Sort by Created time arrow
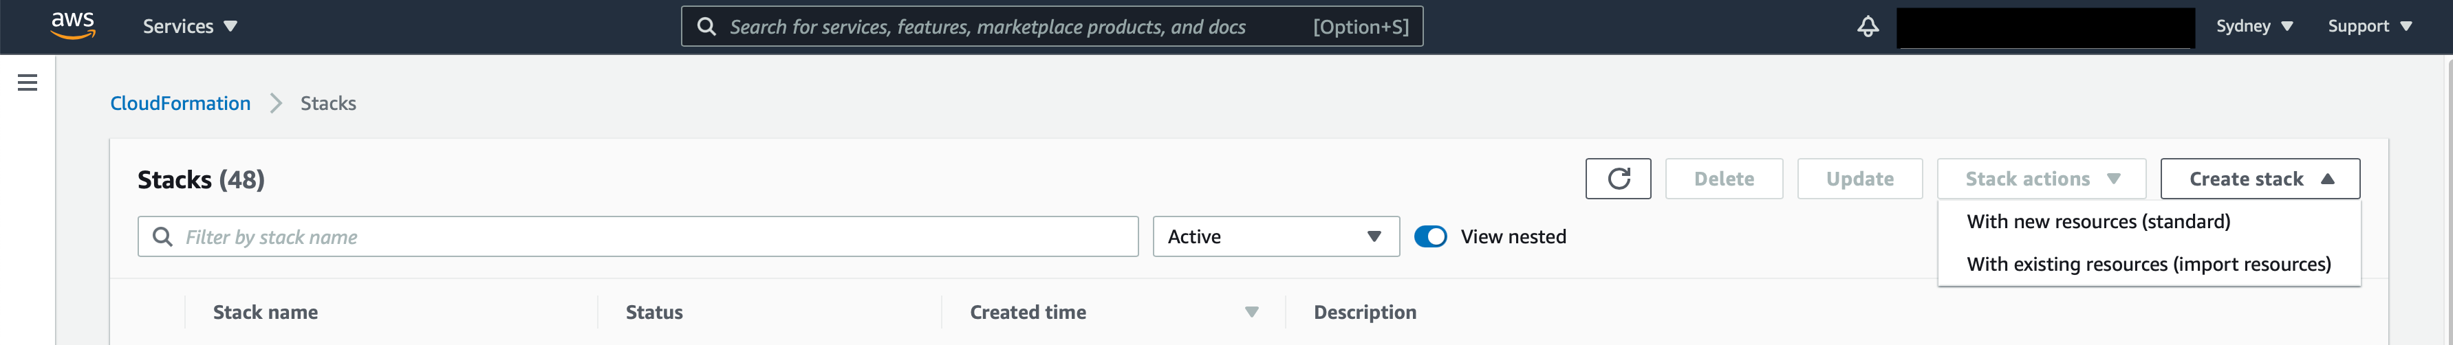The height and width of the screenshot is (345, 2453). [1251, 312]
